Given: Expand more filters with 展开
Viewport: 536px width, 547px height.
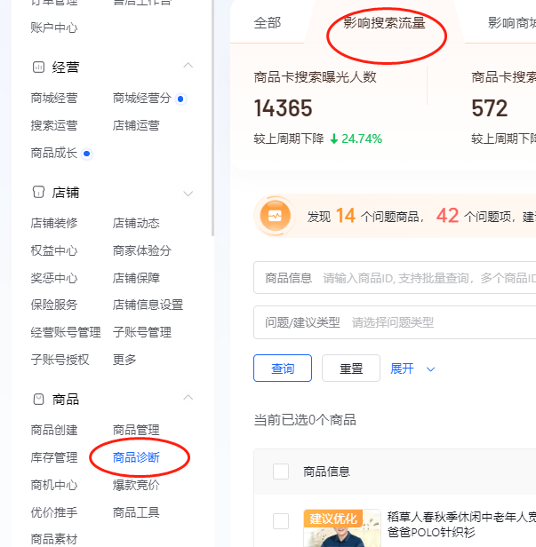Looking at the screenshot, I should click(x=412, y=369).
